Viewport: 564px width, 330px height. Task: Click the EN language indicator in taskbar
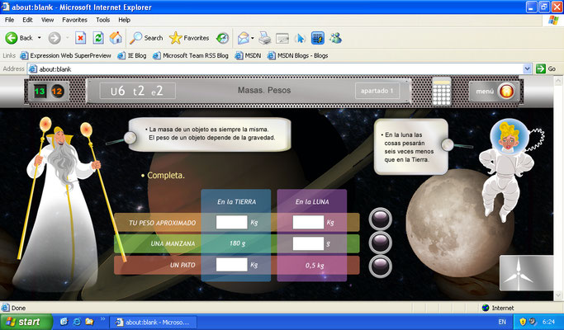coord(502,322)
